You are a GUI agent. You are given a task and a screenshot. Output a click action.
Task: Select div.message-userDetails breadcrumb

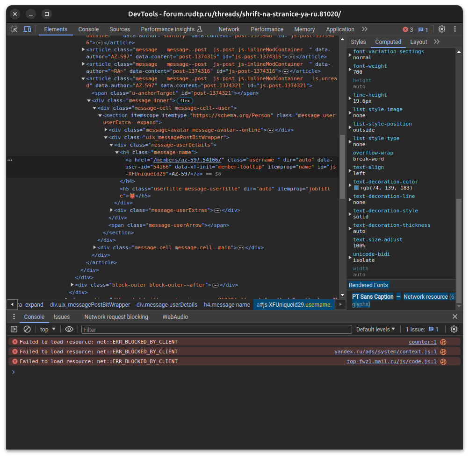point(167,305)
